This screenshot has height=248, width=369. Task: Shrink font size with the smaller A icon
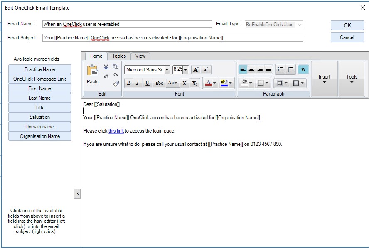click(206, 70)
